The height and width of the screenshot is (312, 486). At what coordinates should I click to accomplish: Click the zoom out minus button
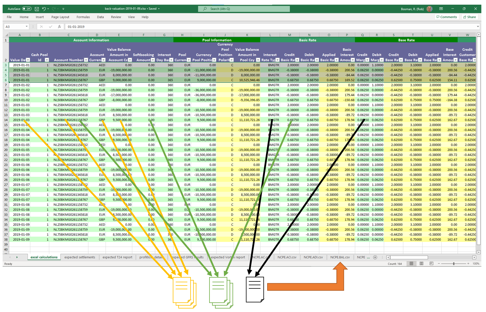tap(439, 264)
